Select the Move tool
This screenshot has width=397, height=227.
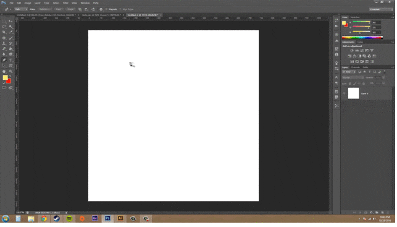pos(11,21)
